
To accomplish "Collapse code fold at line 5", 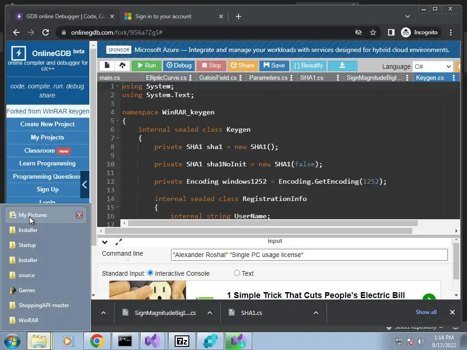I will point(117,120).
